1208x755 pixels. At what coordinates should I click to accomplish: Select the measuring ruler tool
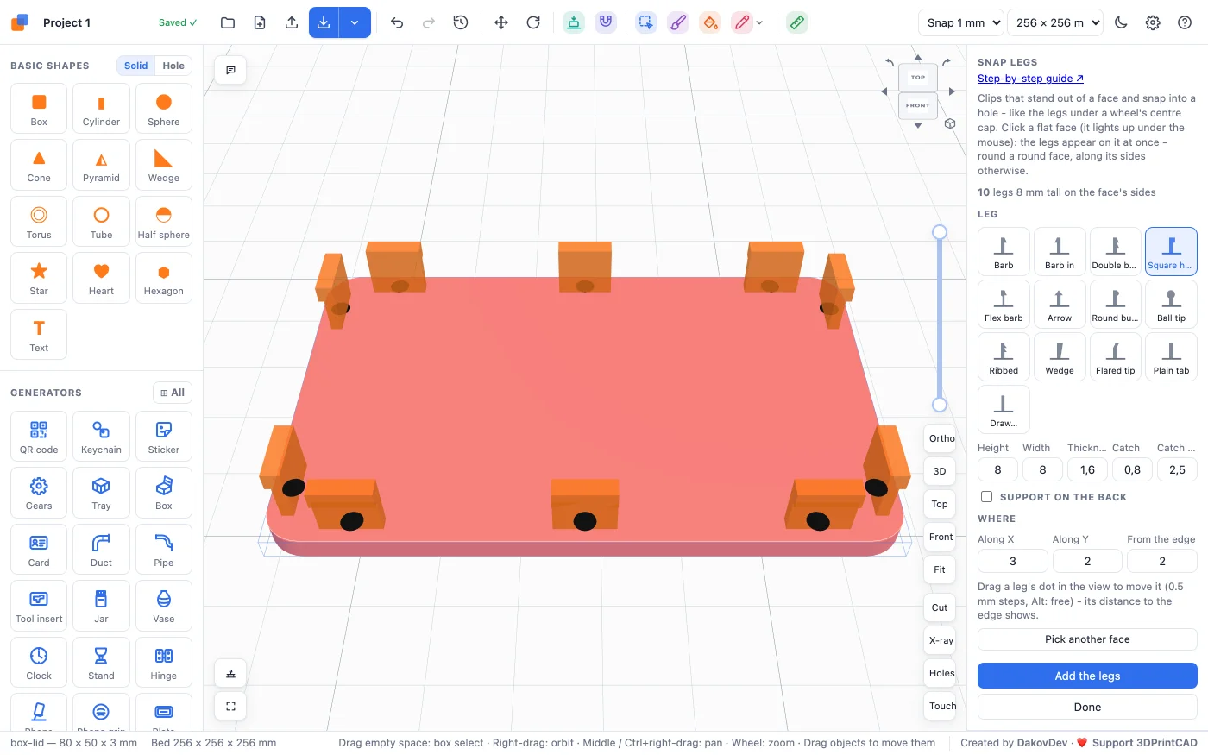797,22
